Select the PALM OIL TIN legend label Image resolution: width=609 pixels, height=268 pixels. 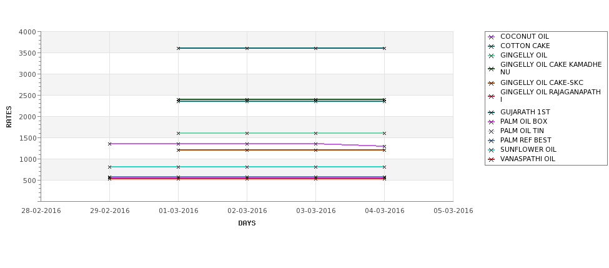pyautogui.click(x=522, y=131)
